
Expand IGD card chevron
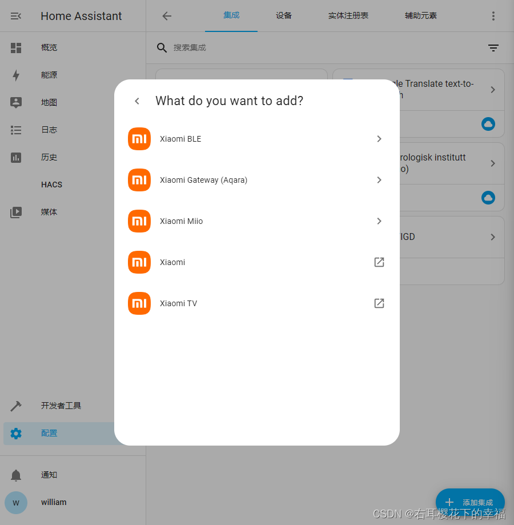click(492, 237)
